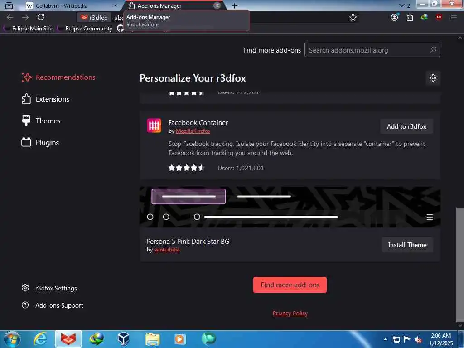The image size is (464, 348).
Task: Click the uBlock Origin toolbar icon
Action: tap(439, 17)
